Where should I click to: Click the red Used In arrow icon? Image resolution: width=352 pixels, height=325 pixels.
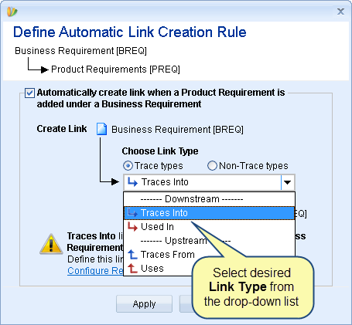pyautogui.click(x=132, y=227)
